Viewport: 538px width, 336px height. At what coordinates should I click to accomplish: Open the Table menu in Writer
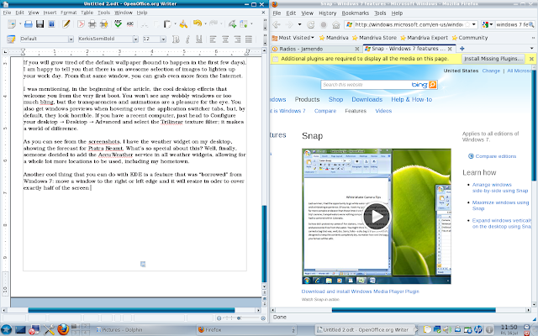[87, 13]
